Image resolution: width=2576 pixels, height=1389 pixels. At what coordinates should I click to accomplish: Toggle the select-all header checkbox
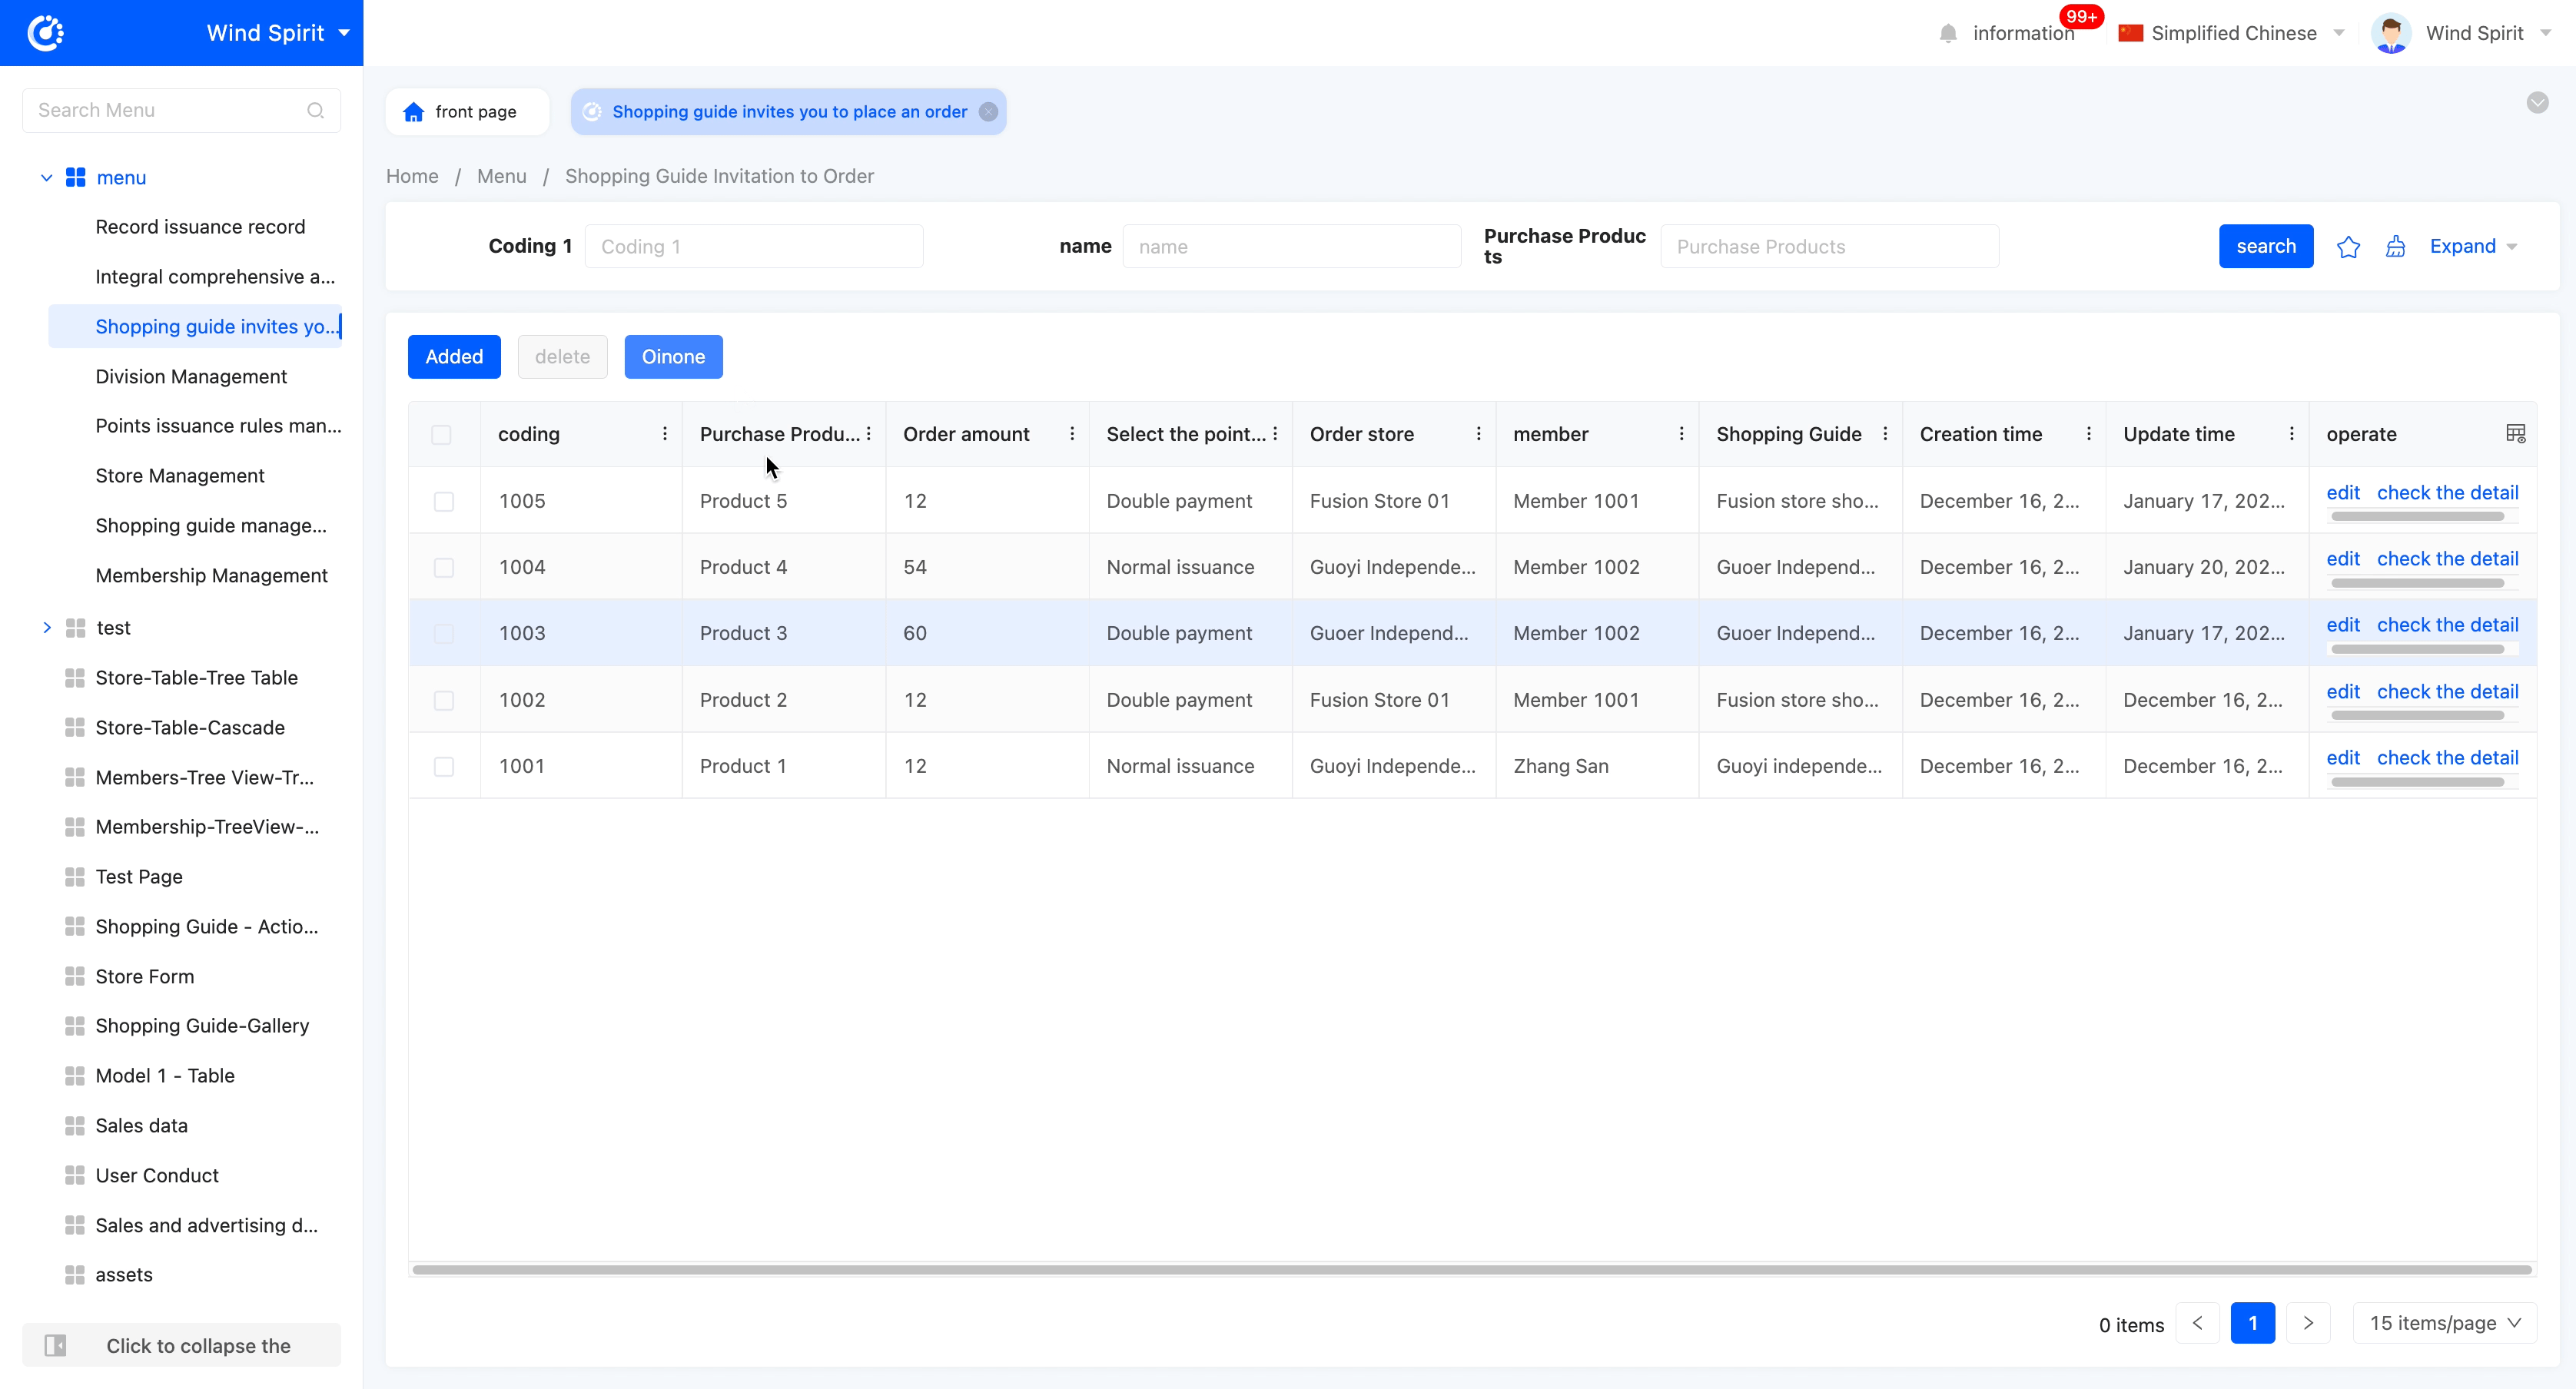(441, 434)
